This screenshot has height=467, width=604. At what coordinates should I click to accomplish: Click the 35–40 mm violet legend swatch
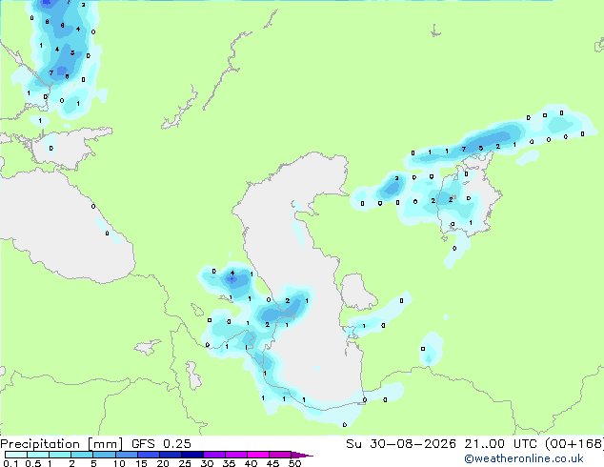click(x=235, y=455)
